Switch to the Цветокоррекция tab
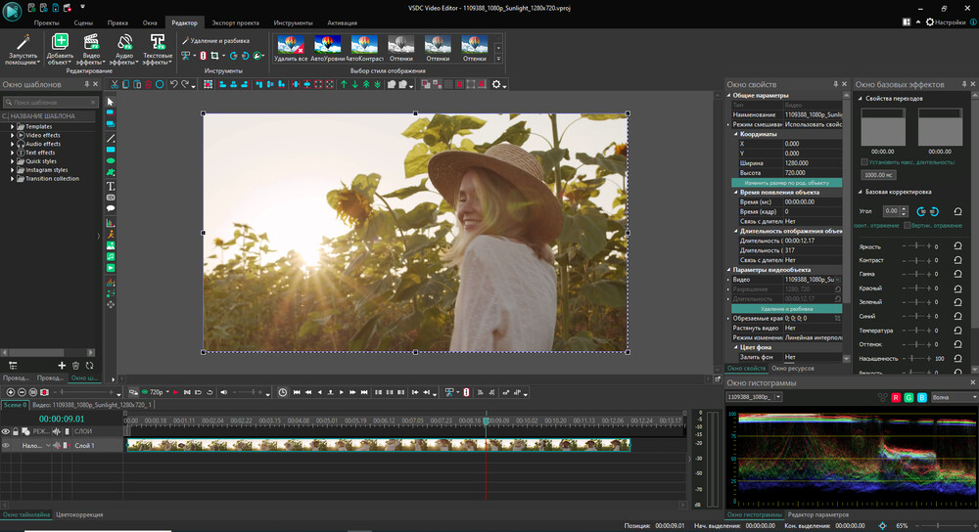Screen dimensions: 979x532 pyautogui.click(x=79, y=514)
